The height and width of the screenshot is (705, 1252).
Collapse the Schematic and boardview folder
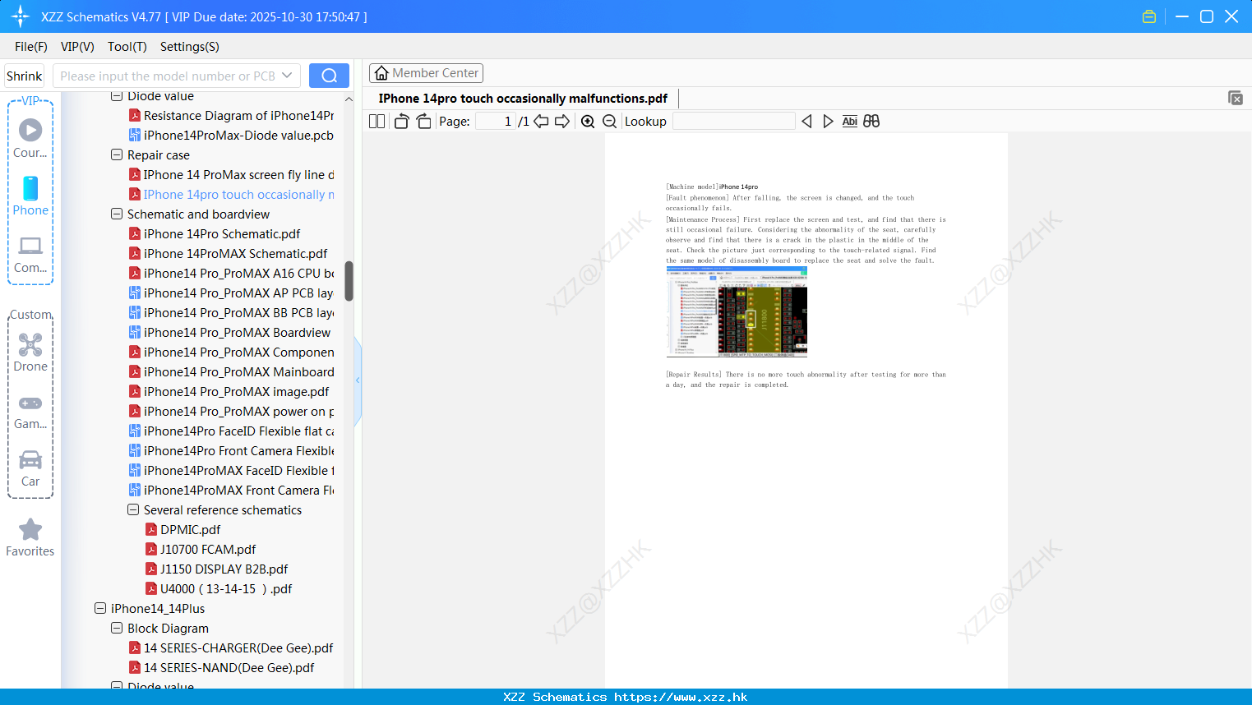(117, 214)
